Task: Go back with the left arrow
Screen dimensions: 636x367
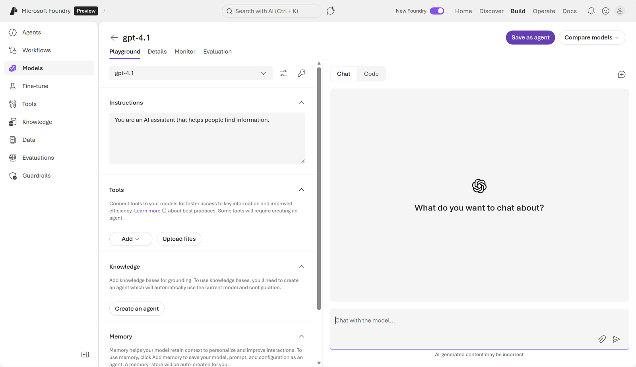Action: (114, 38)
